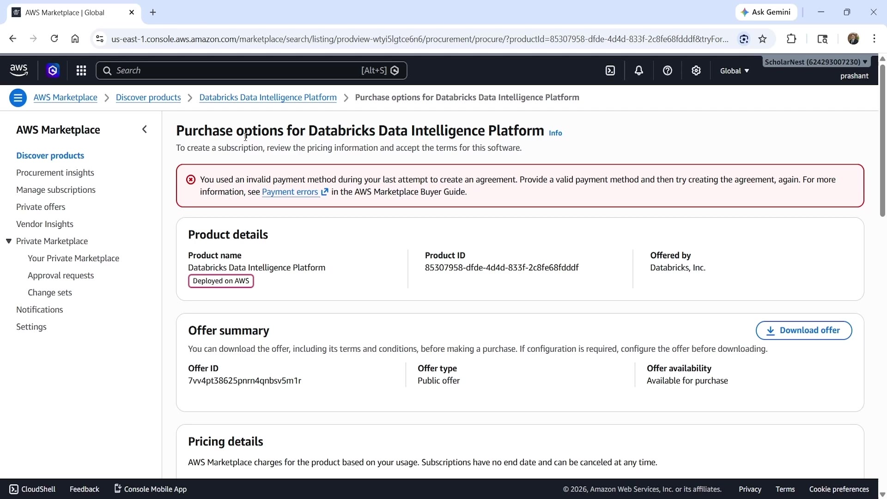The height and width of the screenshot is (499, 887).
Task: Go to Discover products in sidebar
Action: pos(50,156)
